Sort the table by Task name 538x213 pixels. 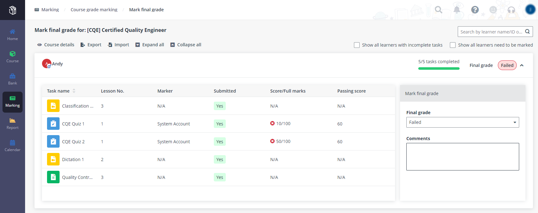point(74,91)
